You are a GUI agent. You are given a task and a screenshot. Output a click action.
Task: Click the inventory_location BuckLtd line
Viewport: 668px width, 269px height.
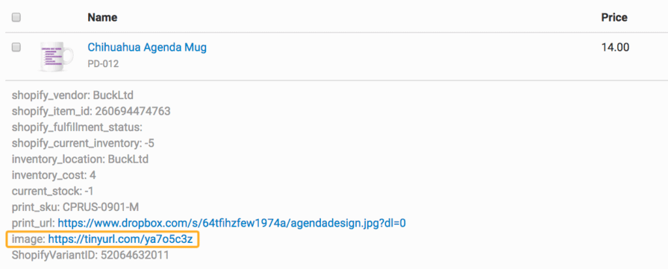80,160
